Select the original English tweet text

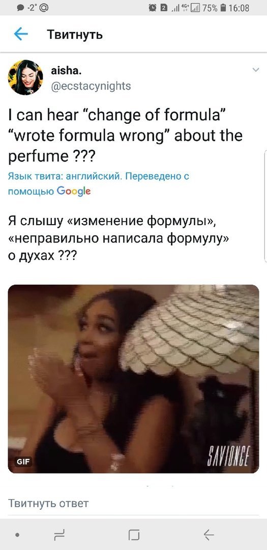pos(125,135)
